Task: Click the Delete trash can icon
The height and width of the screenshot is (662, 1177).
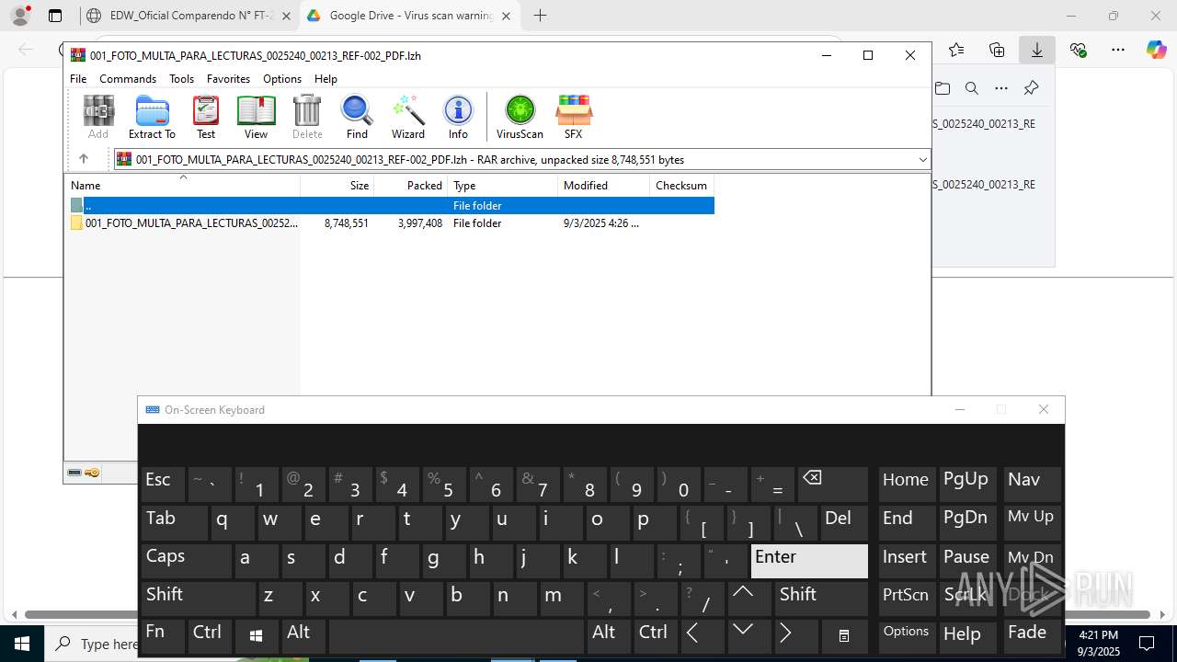Action: [x=307, y=117]
